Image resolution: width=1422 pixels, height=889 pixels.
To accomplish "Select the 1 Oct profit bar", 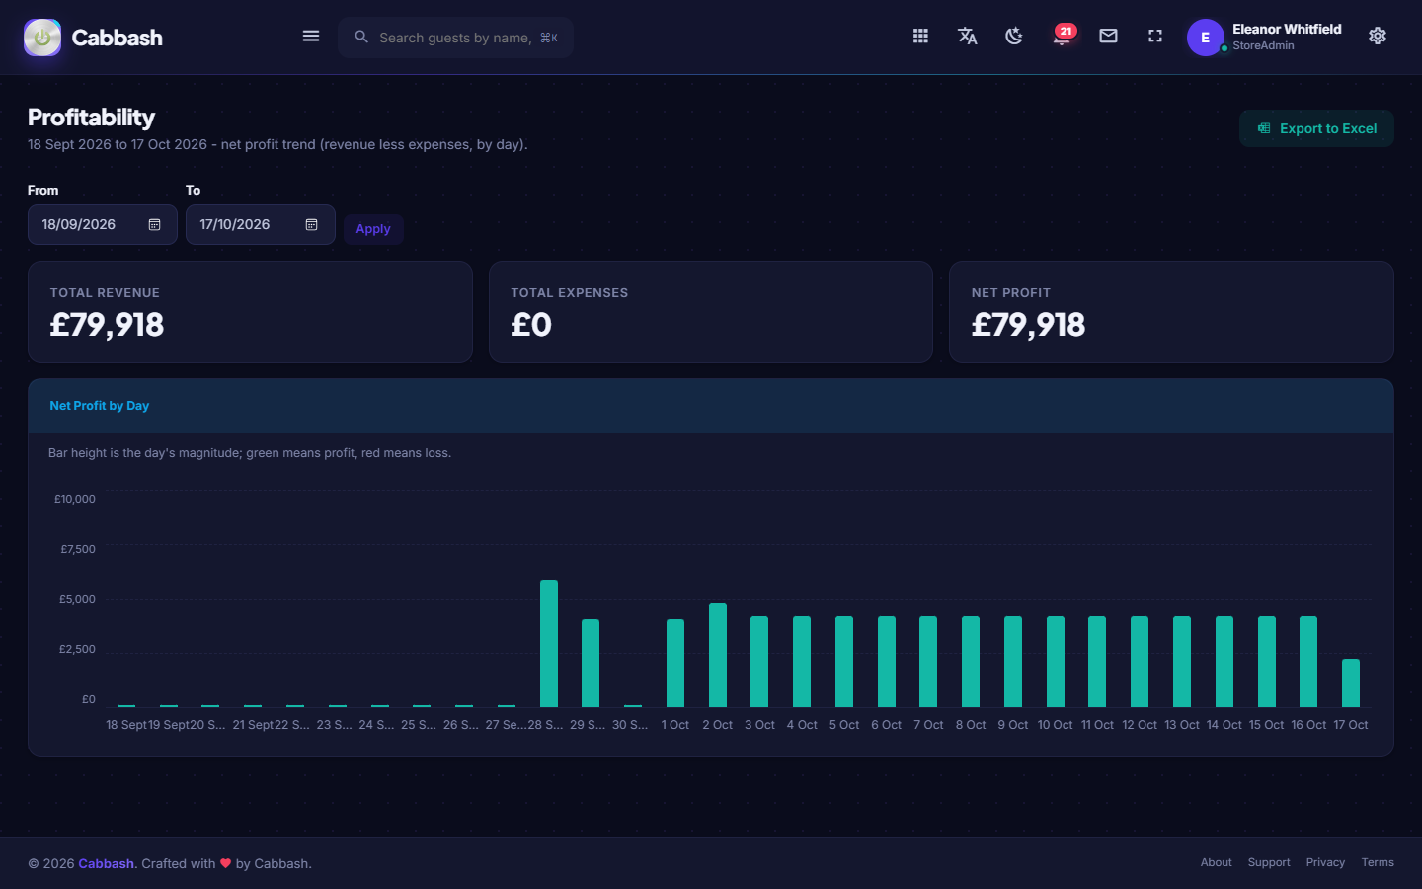I will click(x=675, y=663).
